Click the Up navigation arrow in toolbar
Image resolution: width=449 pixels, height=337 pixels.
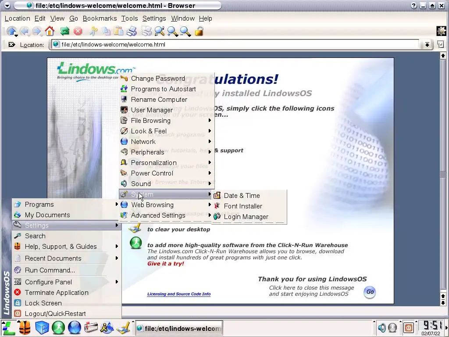pyautogui.click(x=12, y=31)
